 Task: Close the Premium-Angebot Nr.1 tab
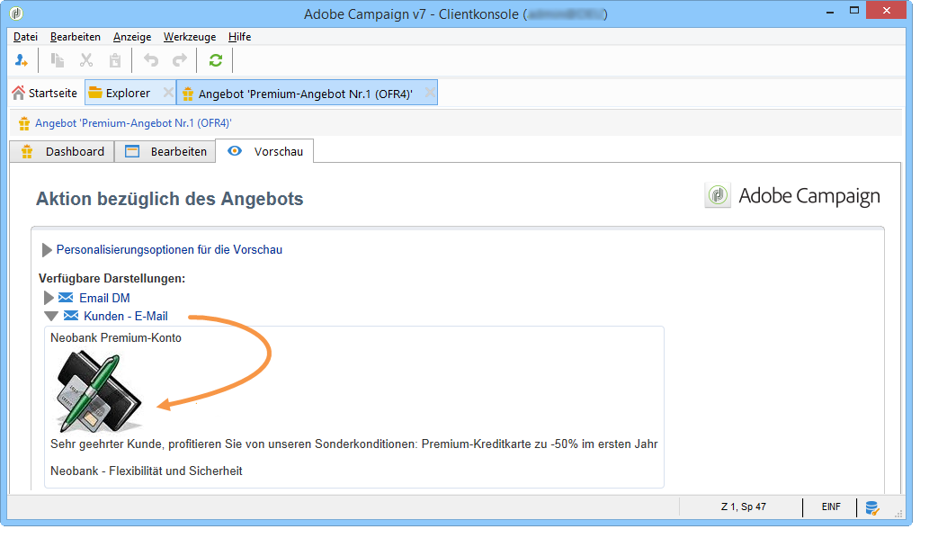(430, 93)
